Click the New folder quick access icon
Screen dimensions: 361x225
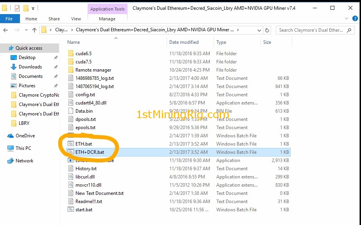pyautogui.click(x=26, y=8)
